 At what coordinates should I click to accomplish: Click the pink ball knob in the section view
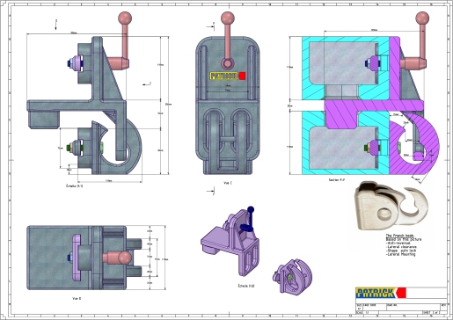(x=422, y=18)
